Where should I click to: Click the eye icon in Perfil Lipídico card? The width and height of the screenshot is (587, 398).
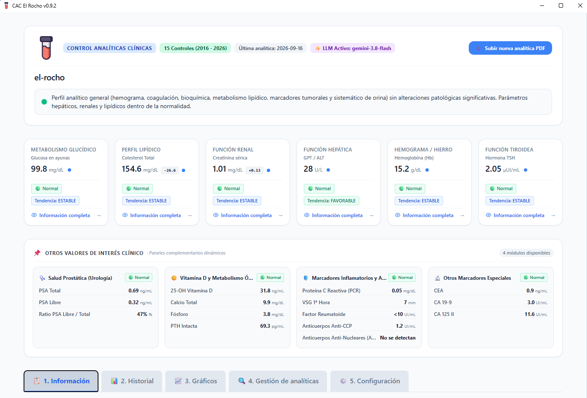[x=125, y=215]
